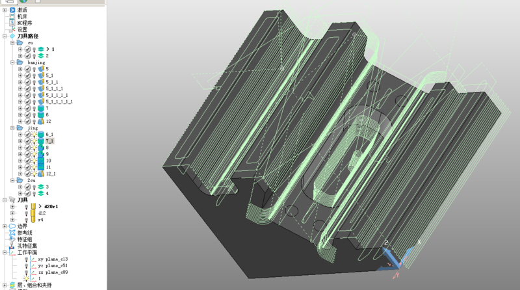Screen dimensions: 520x290
Task: Click the yellow tool icon of d20r1
Action: coord(33,206)
